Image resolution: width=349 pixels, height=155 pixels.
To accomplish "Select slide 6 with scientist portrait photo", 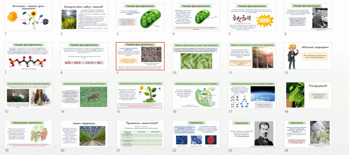I will [308, 17].
